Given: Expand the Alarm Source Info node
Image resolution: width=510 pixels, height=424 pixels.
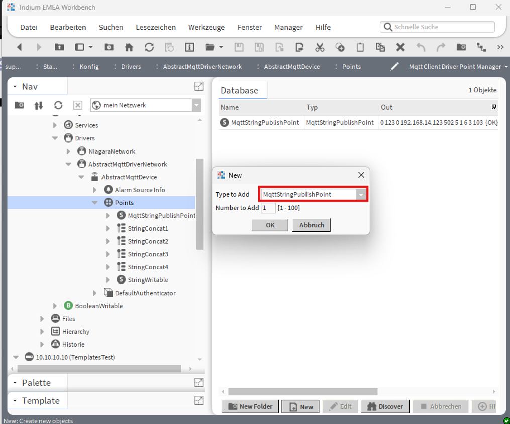Looking at the screenshot, I should 94,190.
